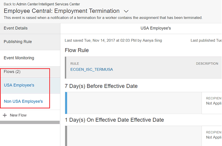Screen dimensions: 222x146
Task: Go to Event Monitoring
Action: coord(30,58)
